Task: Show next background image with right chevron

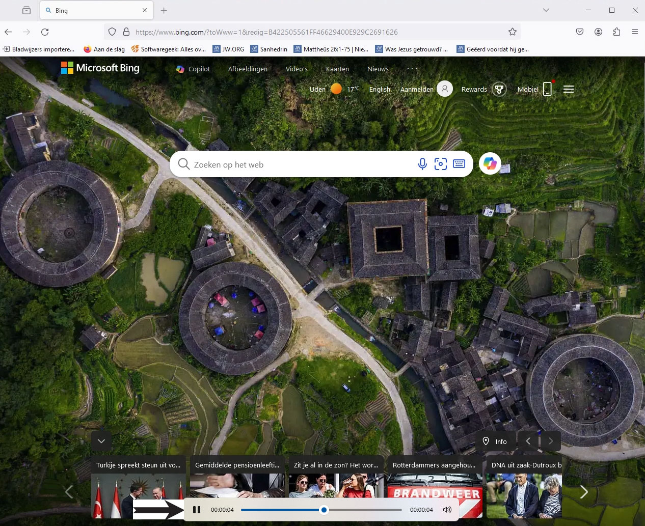Action: [x=551, y=441]
